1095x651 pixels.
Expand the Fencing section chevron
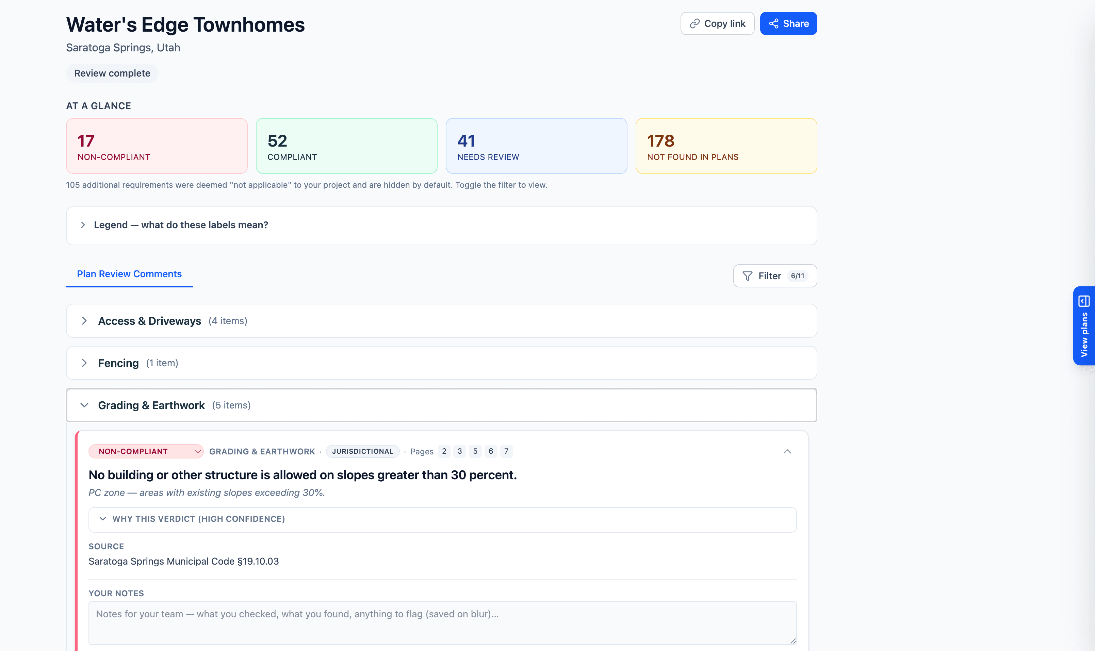click(x=84, y=363)
